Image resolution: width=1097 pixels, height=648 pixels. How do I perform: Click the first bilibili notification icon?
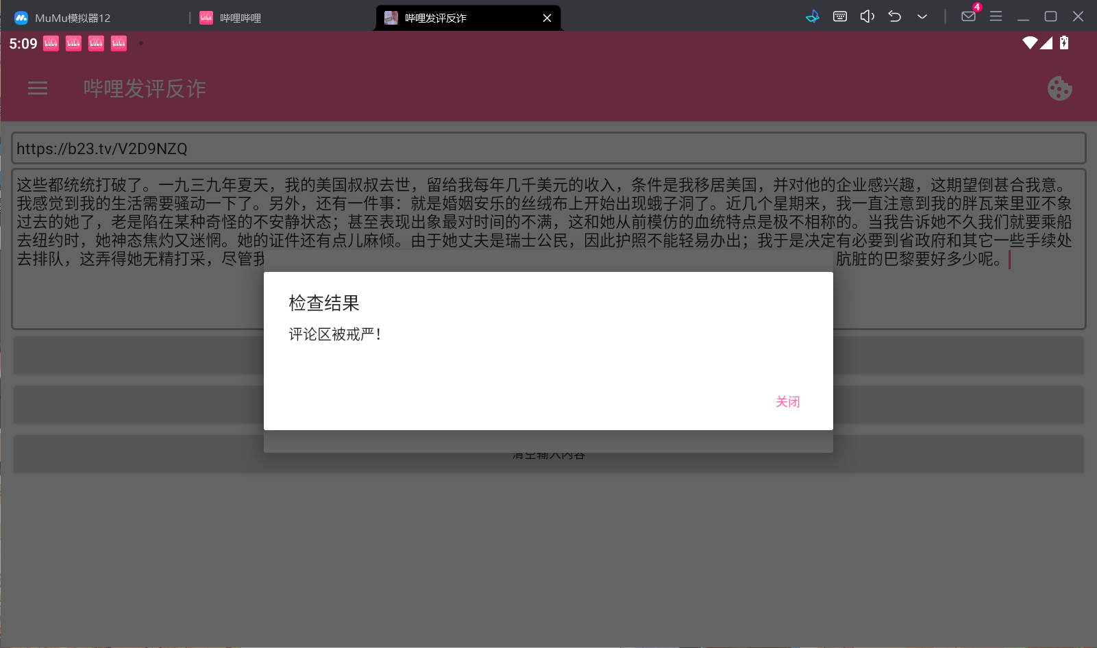51,44
